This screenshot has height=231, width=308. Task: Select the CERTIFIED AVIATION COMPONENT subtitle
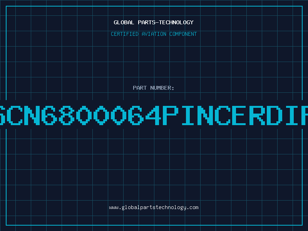pos(154,34)
